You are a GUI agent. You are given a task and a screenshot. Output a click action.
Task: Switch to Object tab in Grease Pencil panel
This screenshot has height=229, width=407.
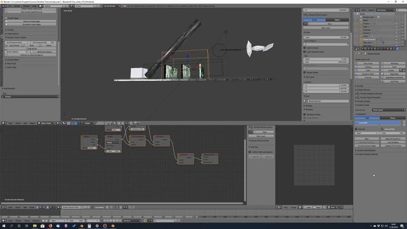[337, 20]
